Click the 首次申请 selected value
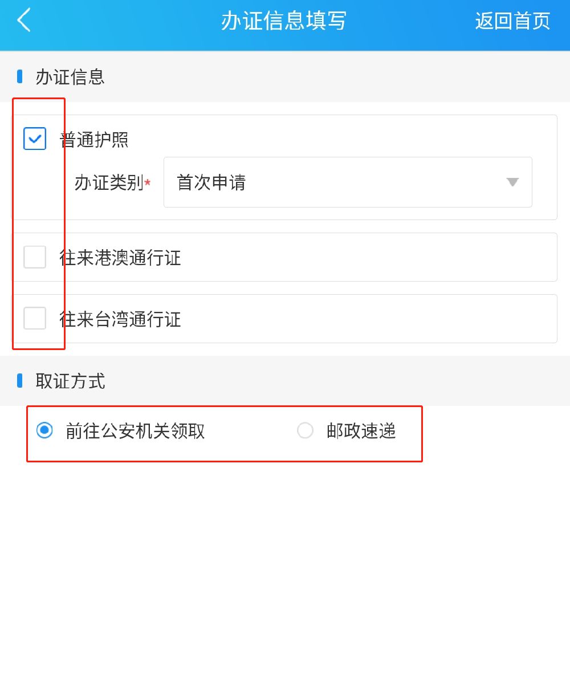570x687 pixels. pos(211,182)
